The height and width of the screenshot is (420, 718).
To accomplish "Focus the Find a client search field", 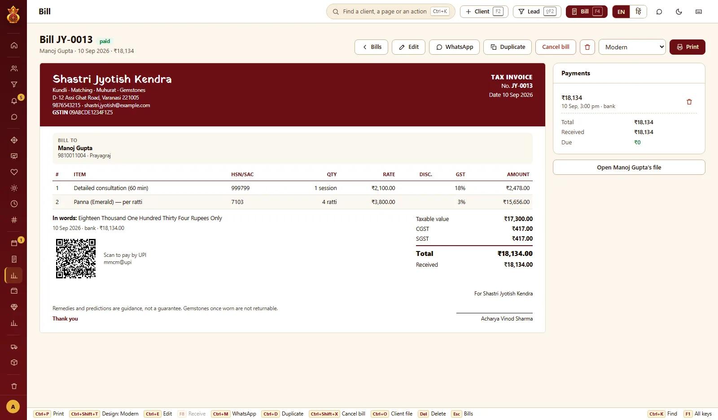I will point(391,12).
